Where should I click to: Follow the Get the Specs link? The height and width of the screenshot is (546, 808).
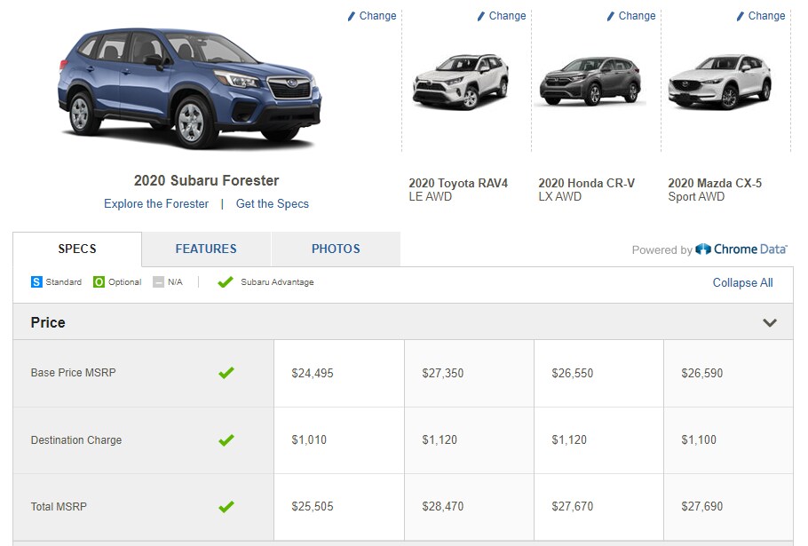272,204
